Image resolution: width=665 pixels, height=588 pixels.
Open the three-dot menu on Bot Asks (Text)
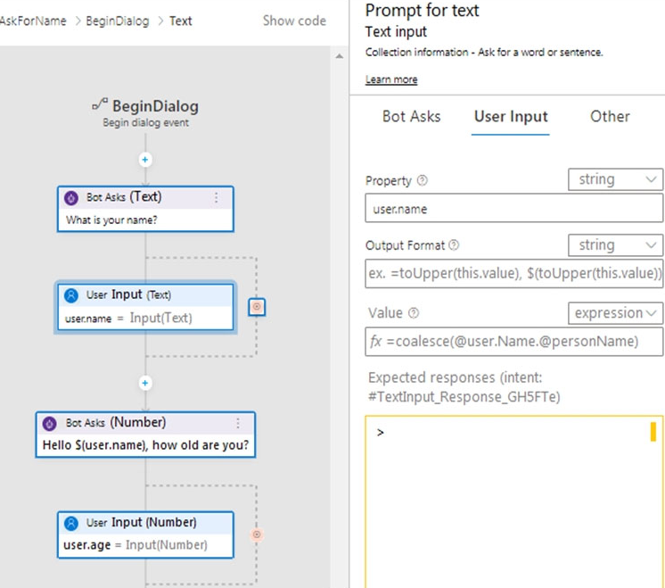216,197
